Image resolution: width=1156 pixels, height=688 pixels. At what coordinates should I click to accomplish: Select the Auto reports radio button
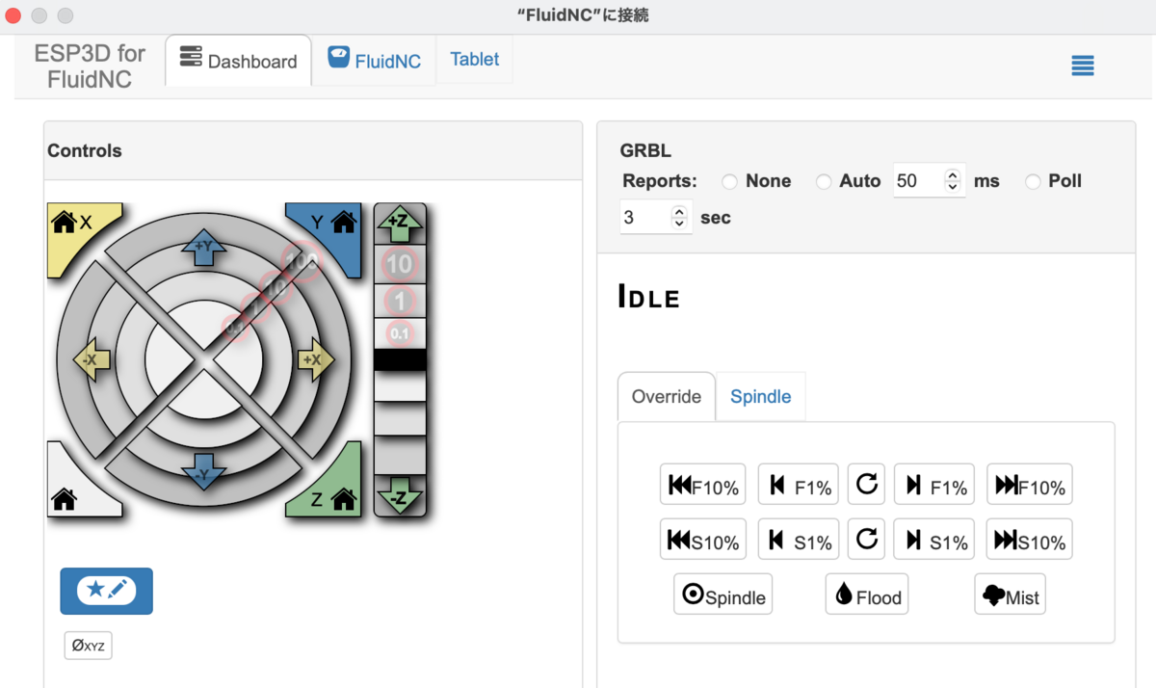tap(824, 181)
